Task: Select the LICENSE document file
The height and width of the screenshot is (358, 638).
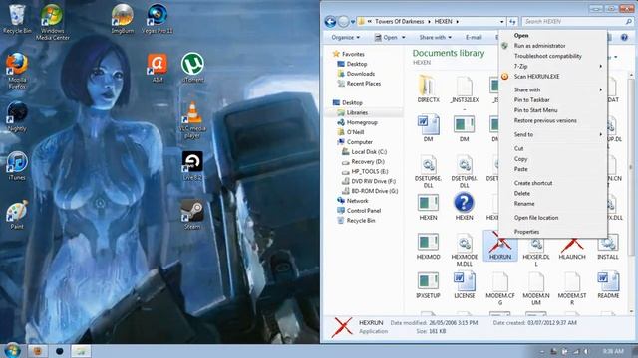Action: [464, 285]
